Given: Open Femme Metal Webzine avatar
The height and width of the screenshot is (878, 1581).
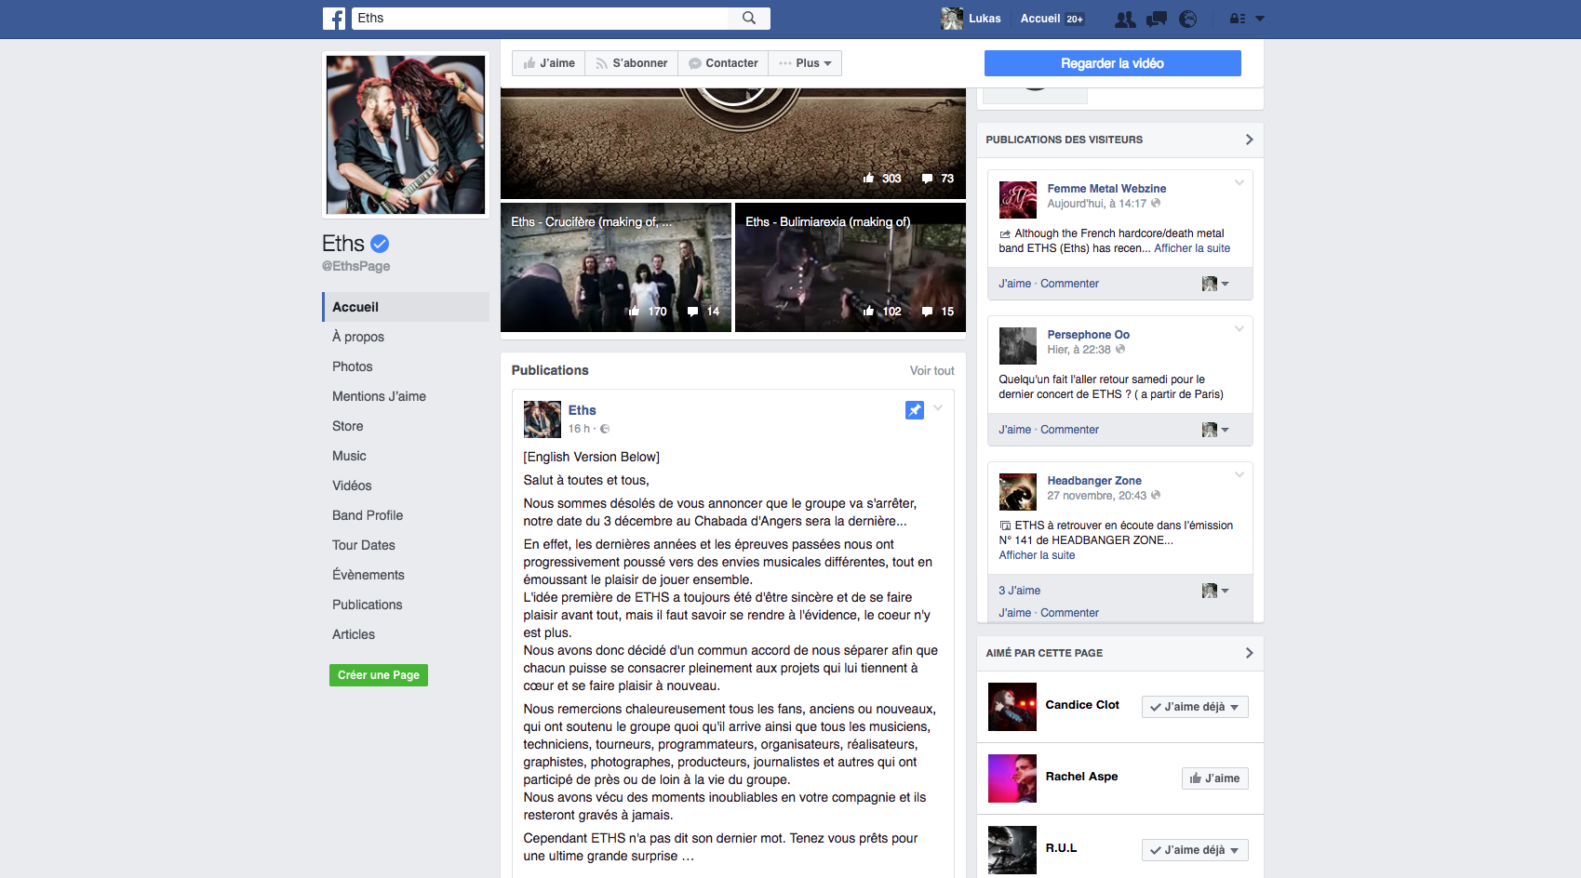Looking at the screenshot, I should (x=1017, y=200).
